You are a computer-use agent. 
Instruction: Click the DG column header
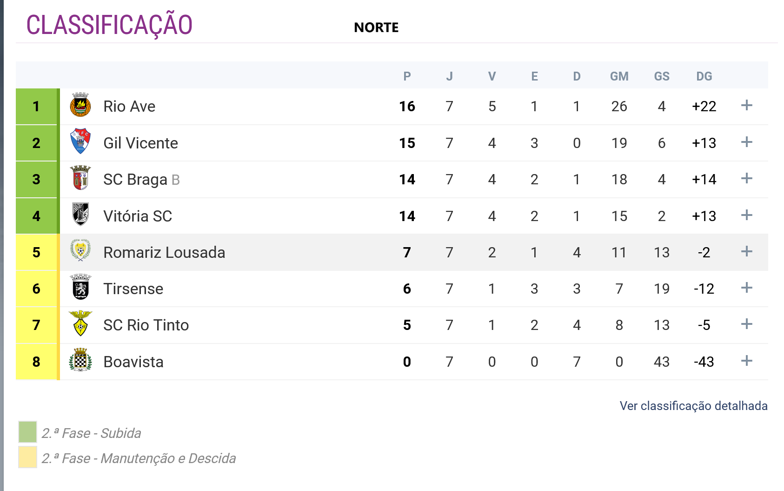(x=704, y=76)
